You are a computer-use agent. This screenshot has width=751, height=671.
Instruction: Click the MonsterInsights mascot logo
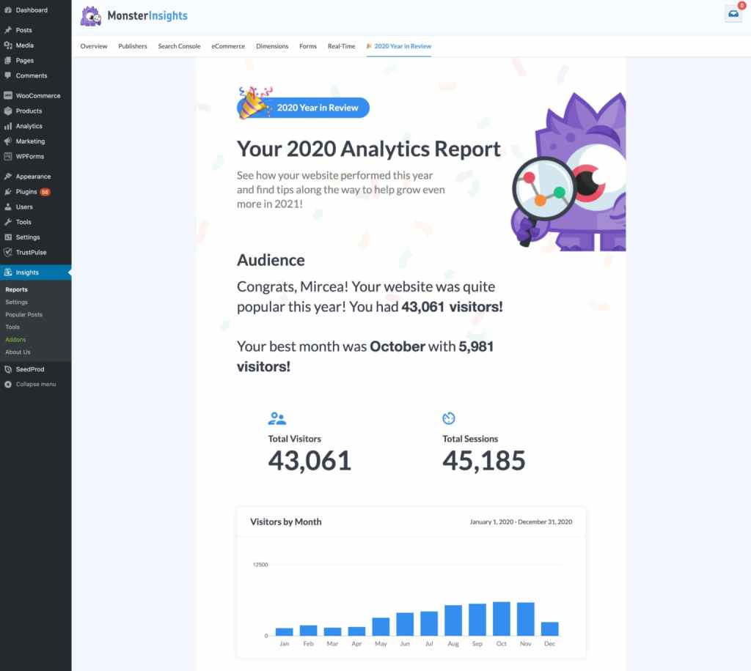[x=90, y=15]
